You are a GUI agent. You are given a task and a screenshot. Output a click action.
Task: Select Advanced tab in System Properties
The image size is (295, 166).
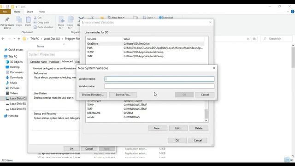click(x=67, y=61)
